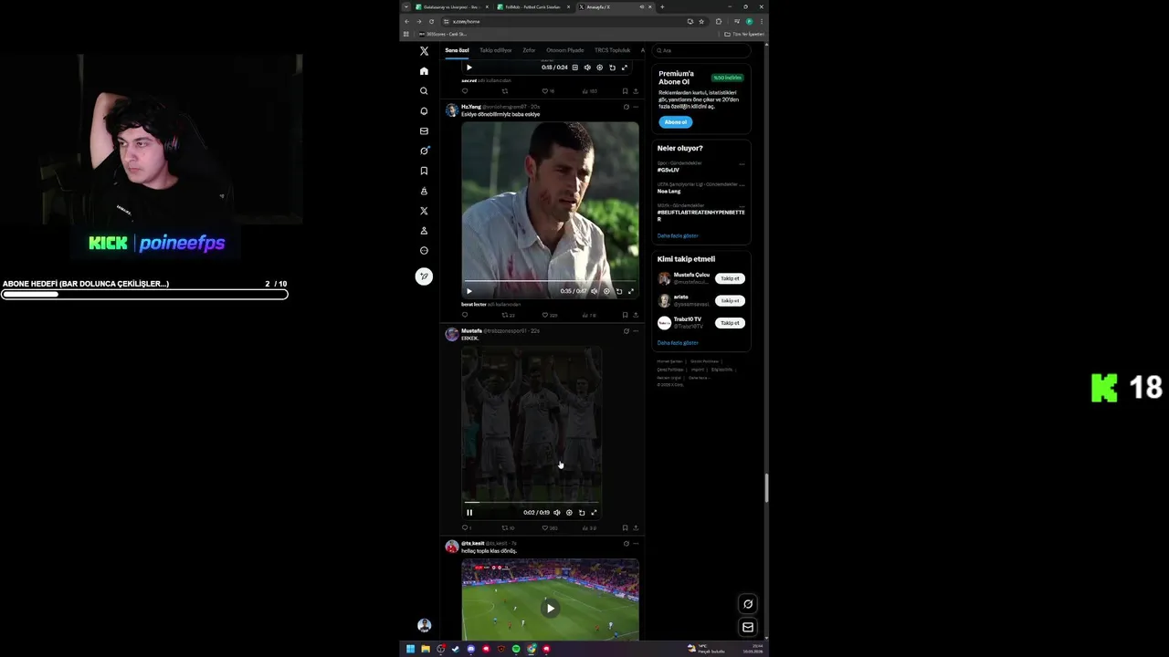Open Bookmarks icon in sidebar
Screen dimensions: 1169x657
pos(424,171)
